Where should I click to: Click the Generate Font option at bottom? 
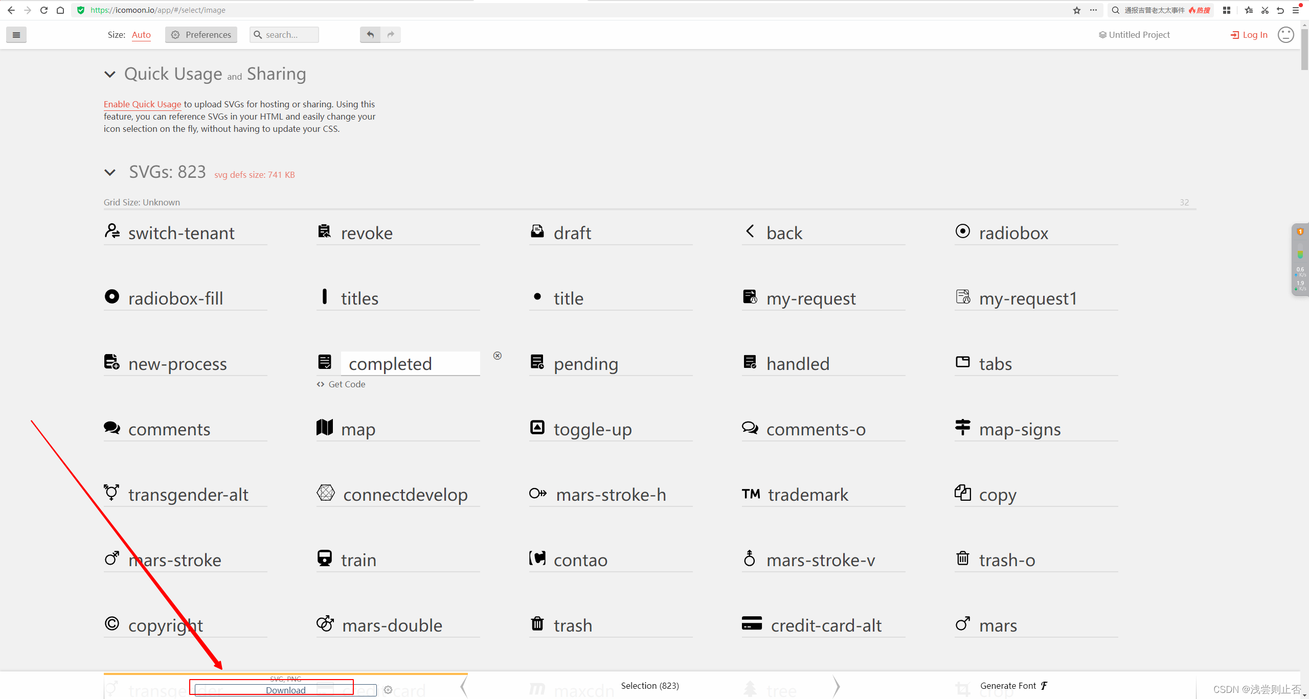[1010, 685]
